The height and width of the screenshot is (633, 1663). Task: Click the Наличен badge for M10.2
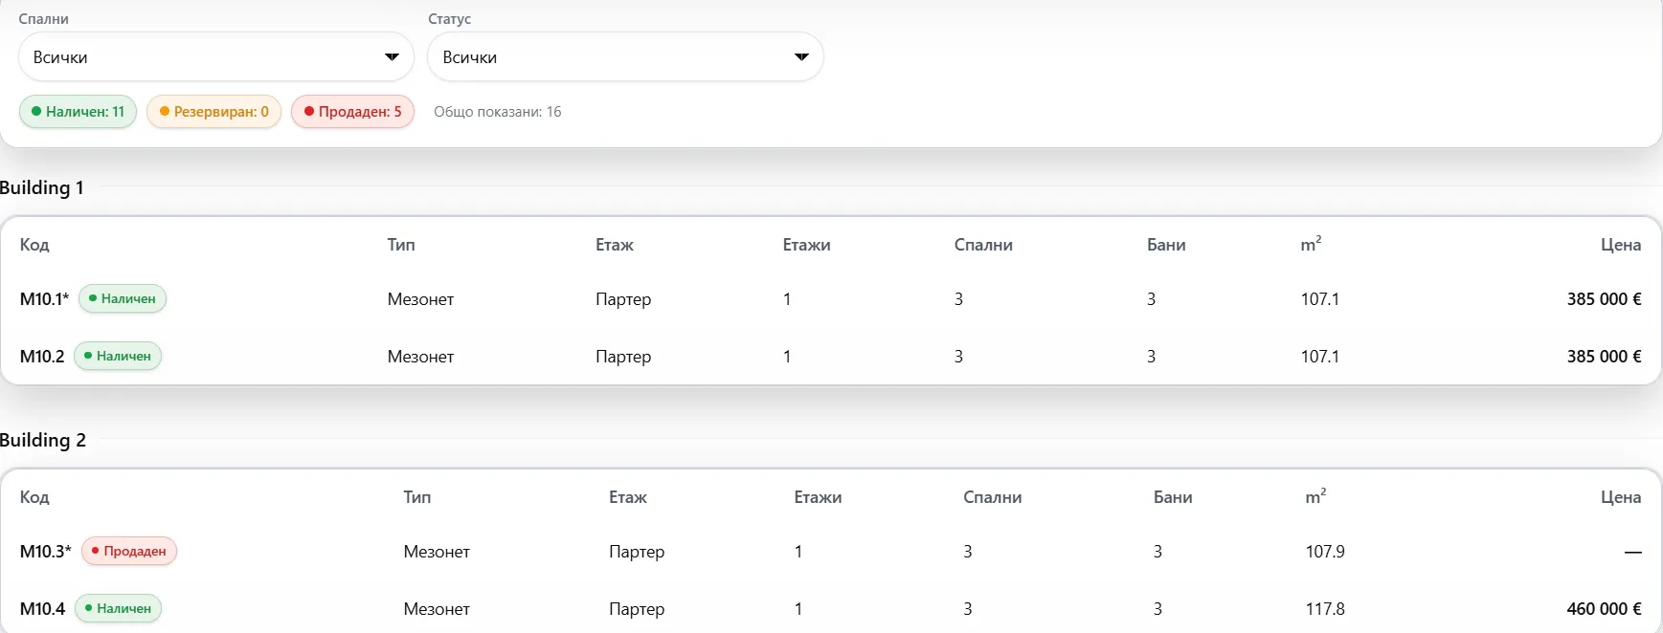tap(118, 357)
